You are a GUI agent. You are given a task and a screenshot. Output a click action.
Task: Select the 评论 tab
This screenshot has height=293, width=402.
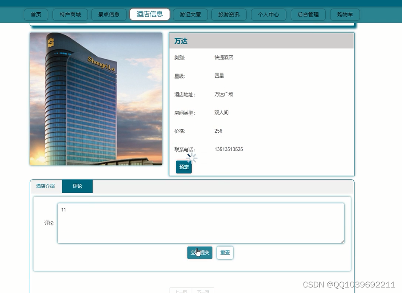tap(78, 186)
